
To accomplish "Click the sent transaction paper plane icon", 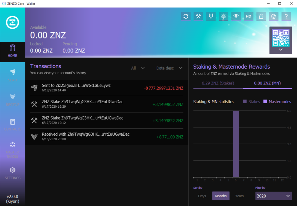I will tap(34, 88).
